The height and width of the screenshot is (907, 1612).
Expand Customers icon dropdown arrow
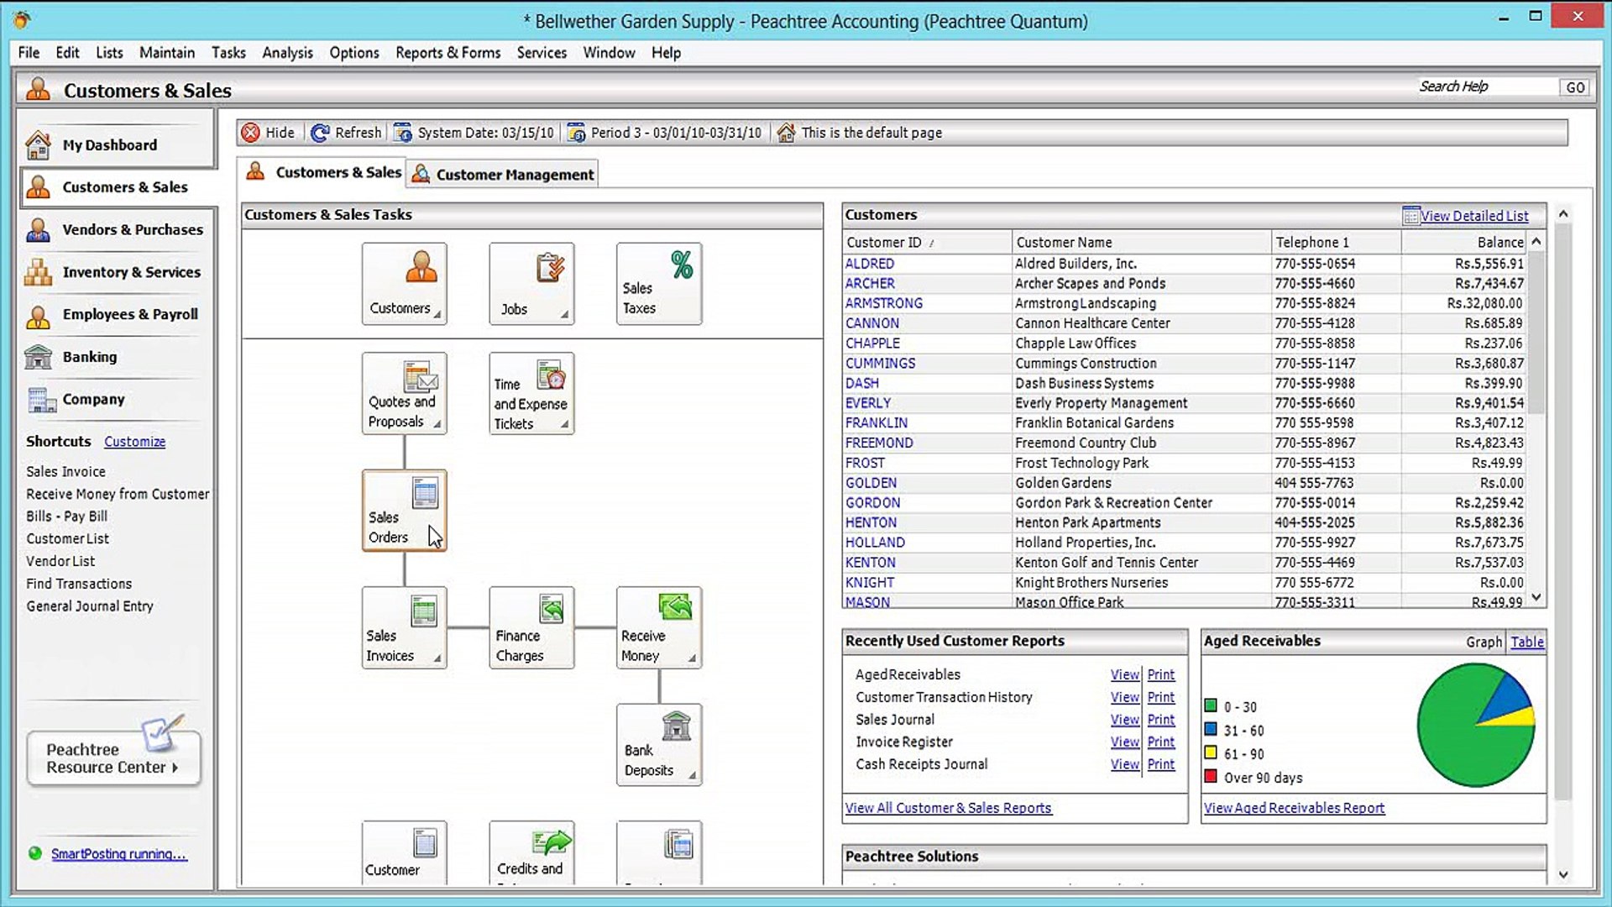(x=437, y=315)
